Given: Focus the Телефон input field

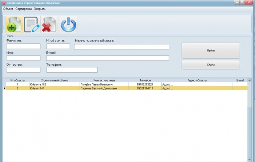Looking at the screenshot, I should pyautogui.click(x=72, y=70).
